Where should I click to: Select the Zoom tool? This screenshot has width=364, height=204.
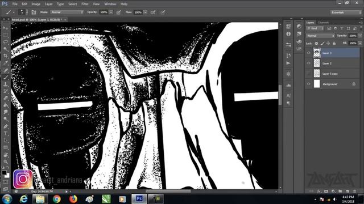(6, 161)
